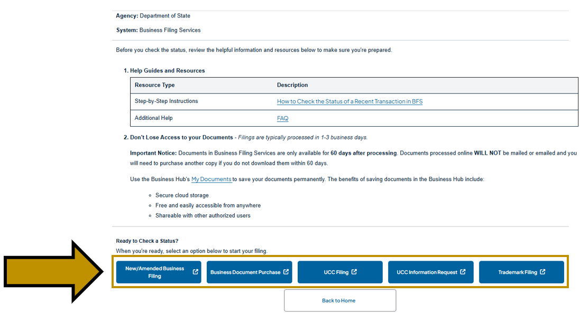Open How to Check the Status tutorial link

(349, 101)
